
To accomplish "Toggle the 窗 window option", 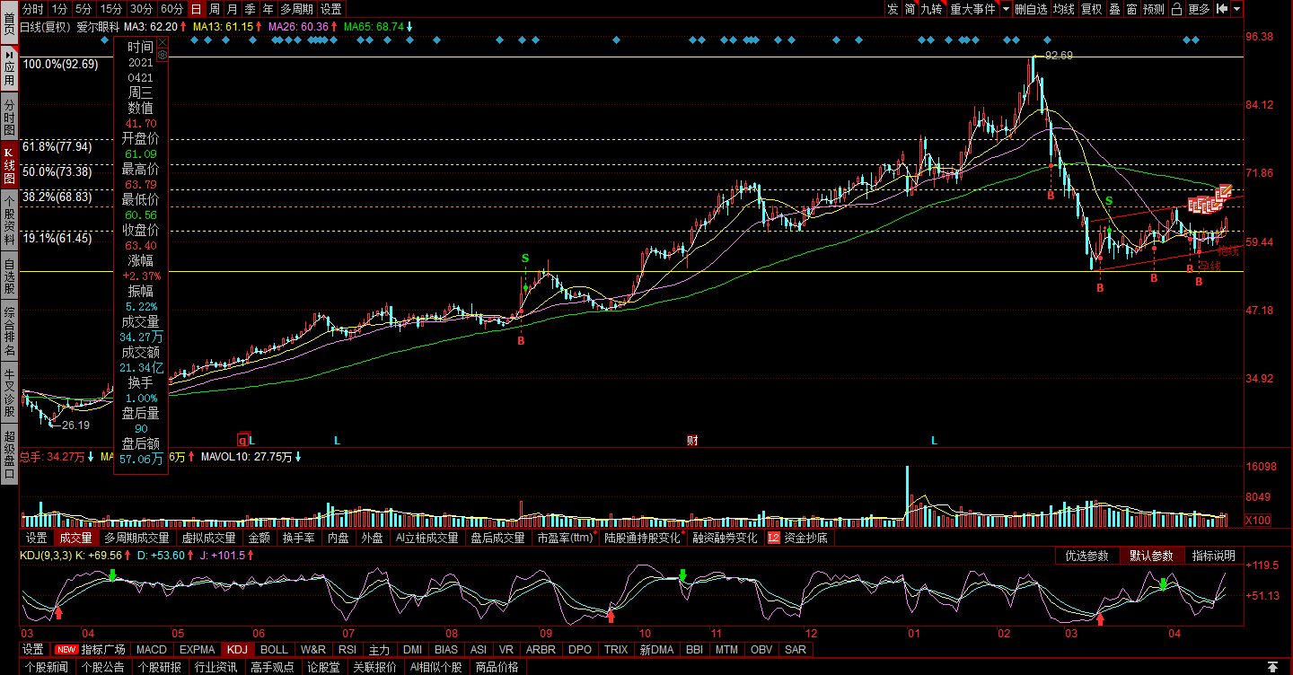I will point(1131,9).
